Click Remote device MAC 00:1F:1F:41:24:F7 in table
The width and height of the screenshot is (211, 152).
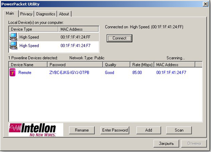pos(171,72)
